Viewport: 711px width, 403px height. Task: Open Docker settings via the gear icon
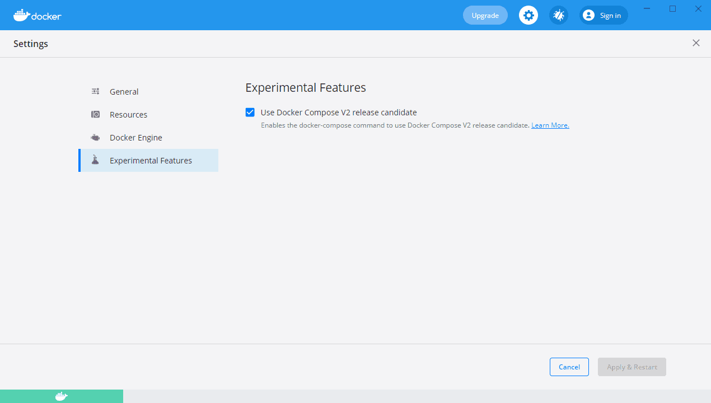[528, 15]
